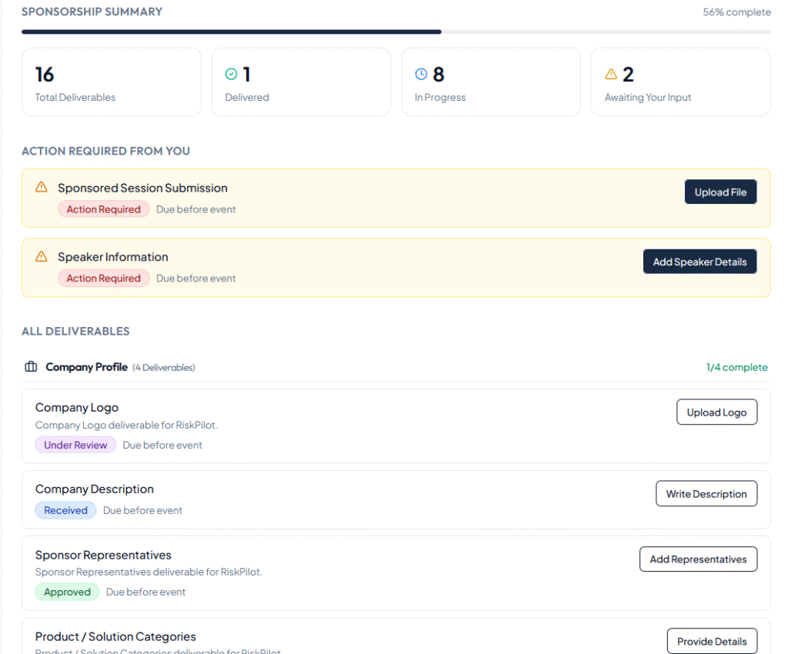
Task: Click the Received status badge
Action: [x=65, y=510]
